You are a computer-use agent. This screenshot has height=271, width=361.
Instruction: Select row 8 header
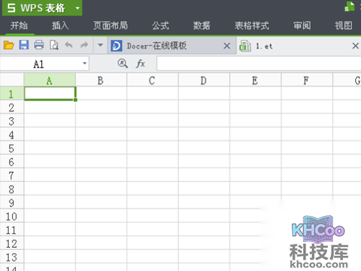12,189
